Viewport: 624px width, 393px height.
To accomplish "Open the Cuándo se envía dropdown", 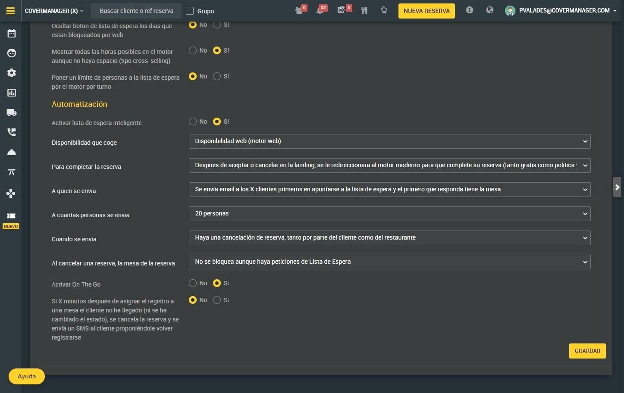I will click(389, 238).
